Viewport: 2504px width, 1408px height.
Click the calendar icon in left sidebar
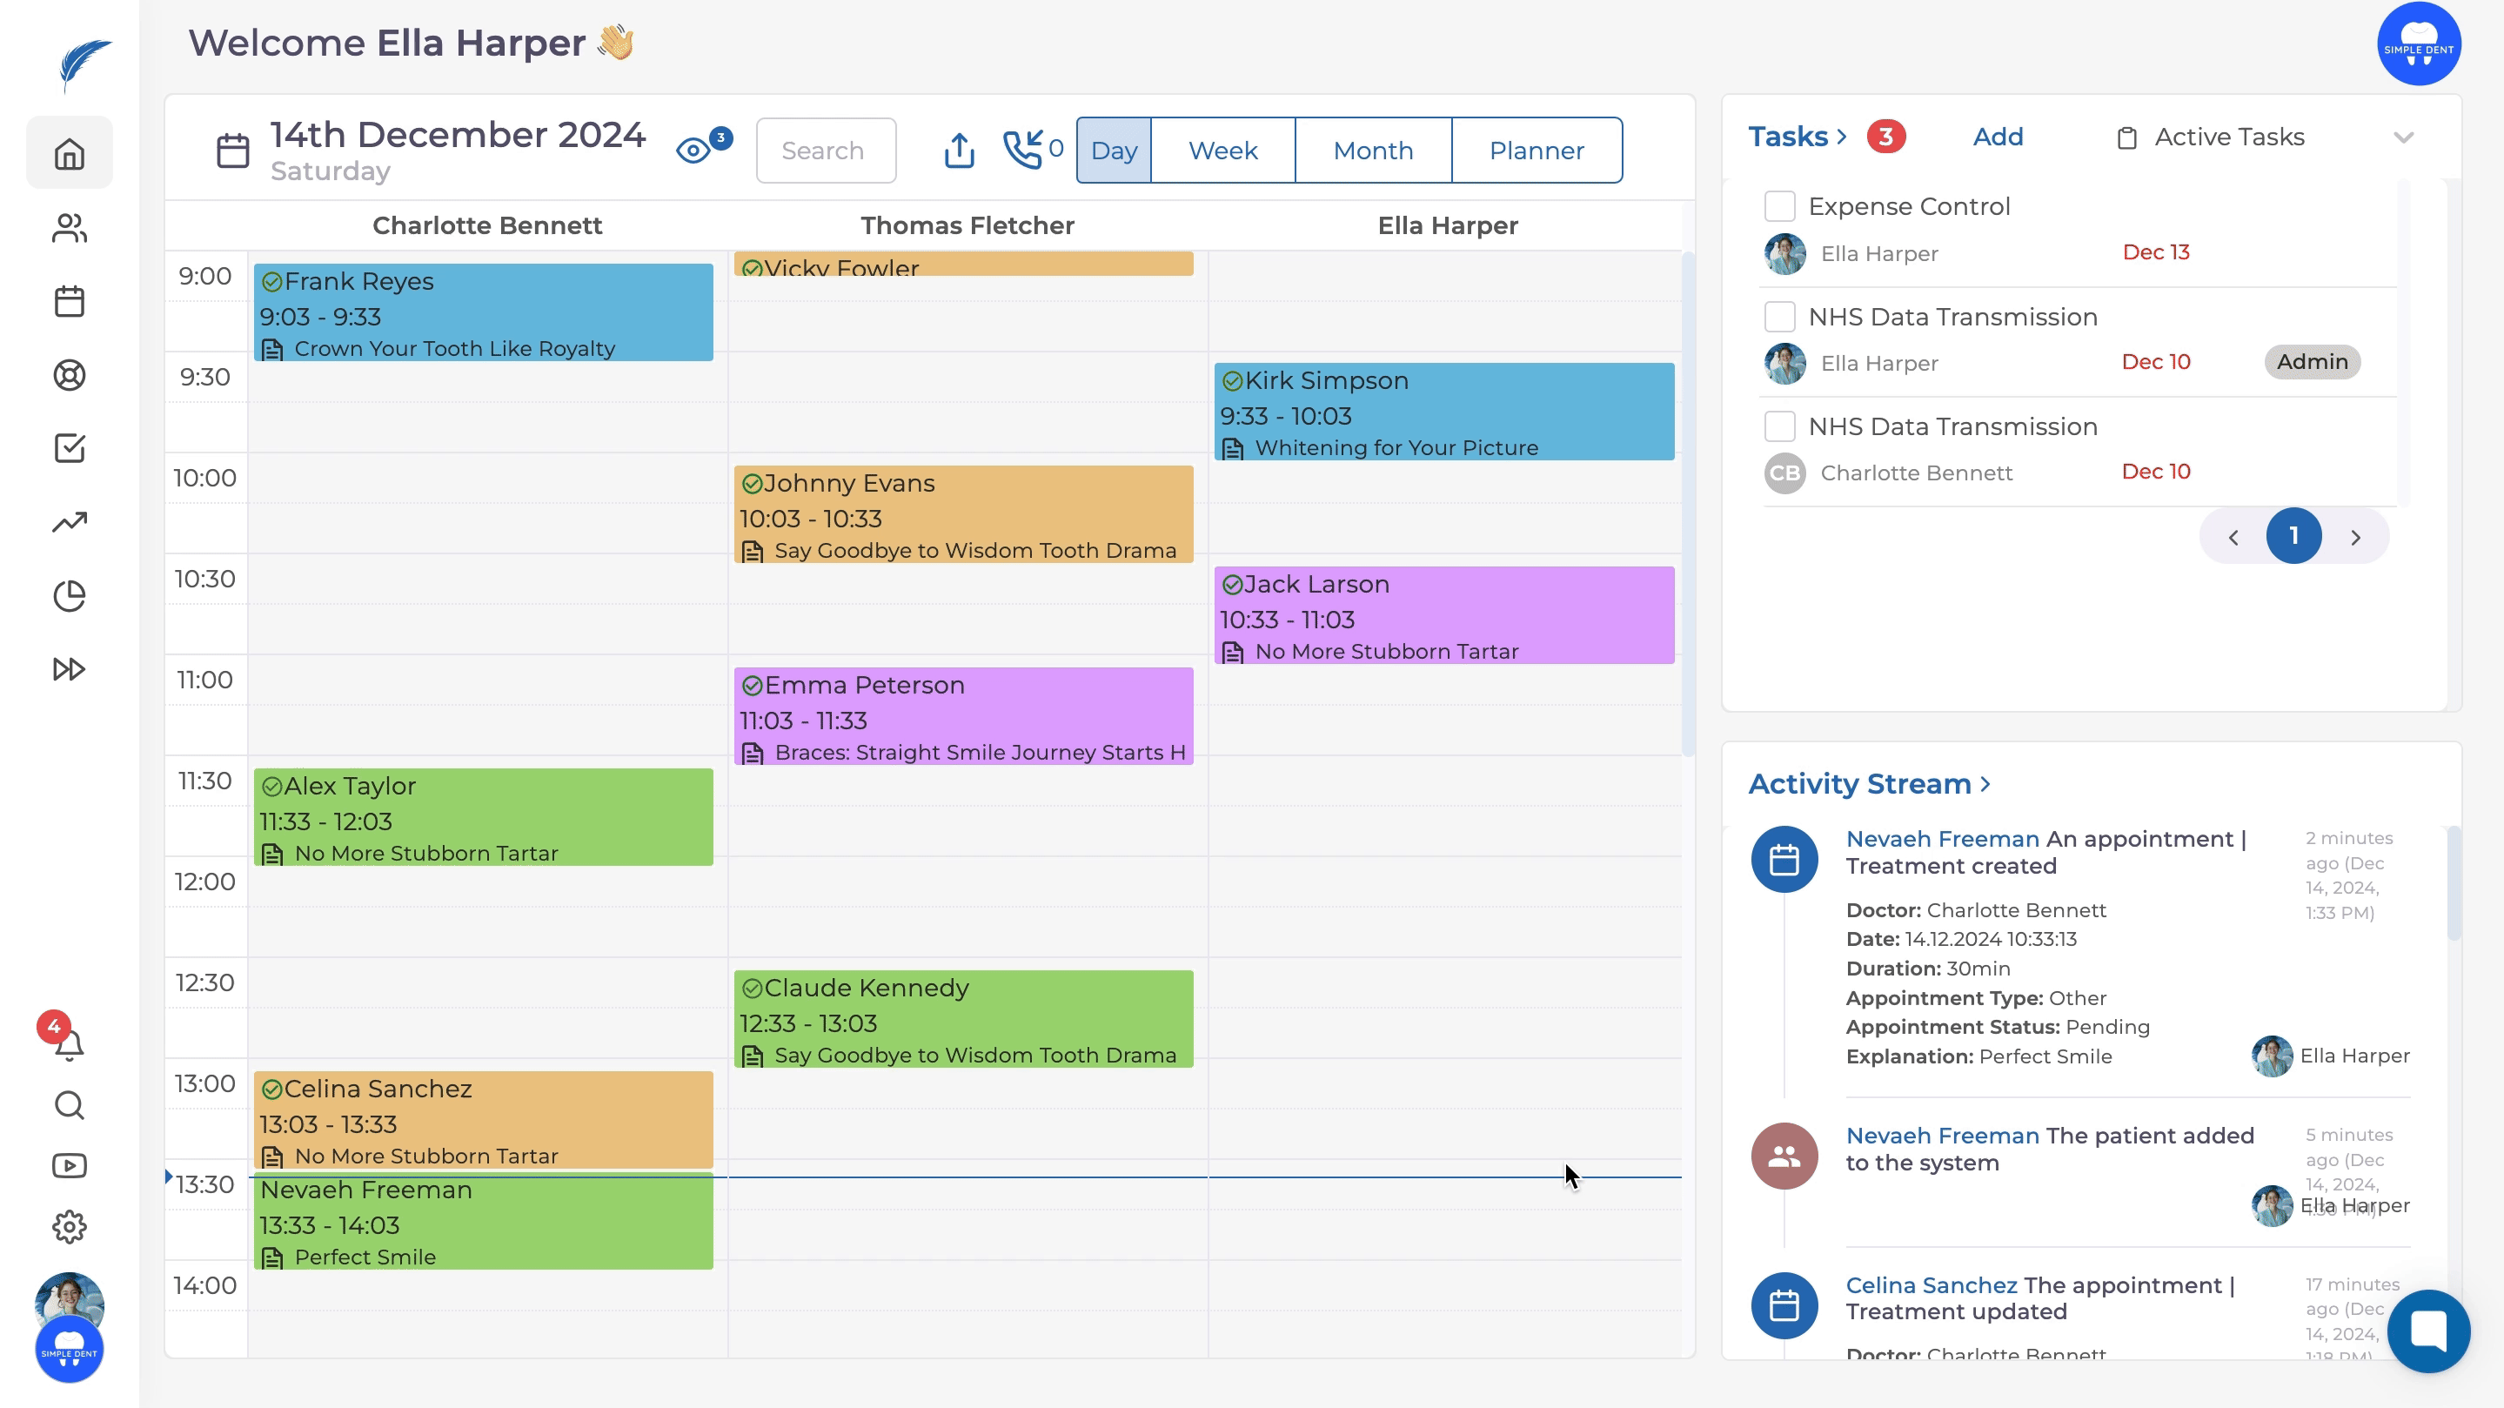click(x=69, y=301)
